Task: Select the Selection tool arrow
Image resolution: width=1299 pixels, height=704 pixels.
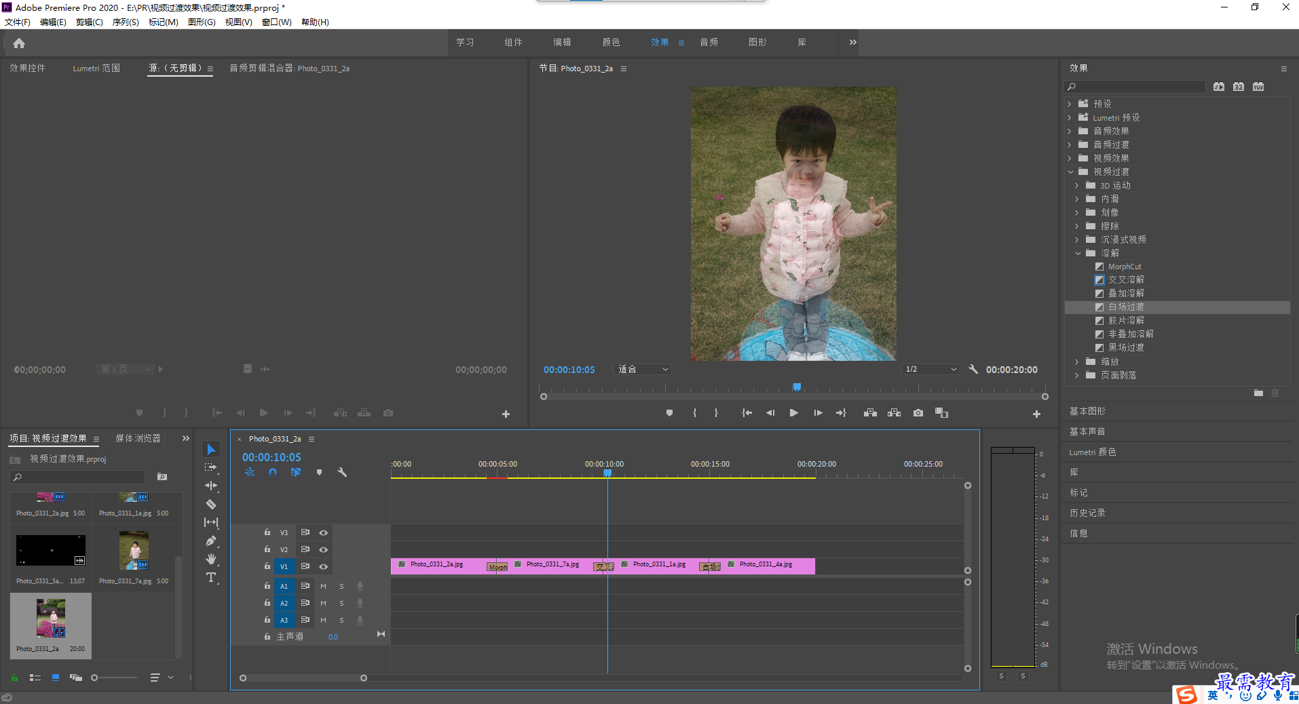Action: (211, 450)
